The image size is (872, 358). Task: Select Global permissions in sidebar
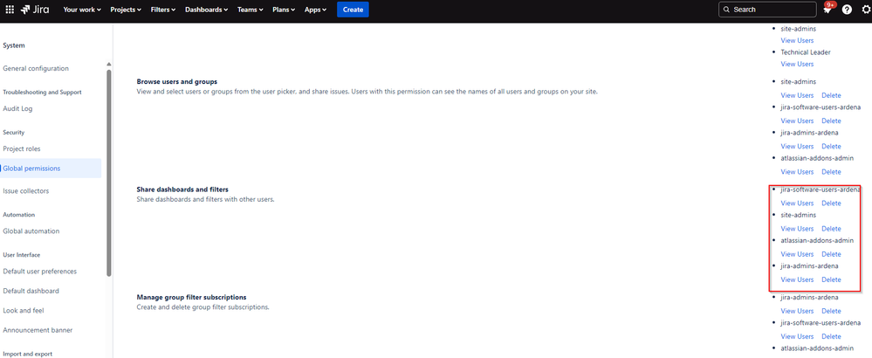(x=51, y=169)
